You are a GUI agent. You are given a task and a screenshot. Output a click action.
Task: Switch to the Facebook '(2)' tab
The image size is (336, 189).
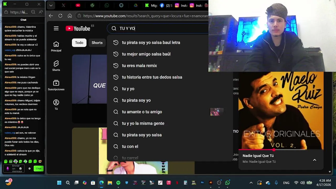pyautogui.click(x=166, y=5)
